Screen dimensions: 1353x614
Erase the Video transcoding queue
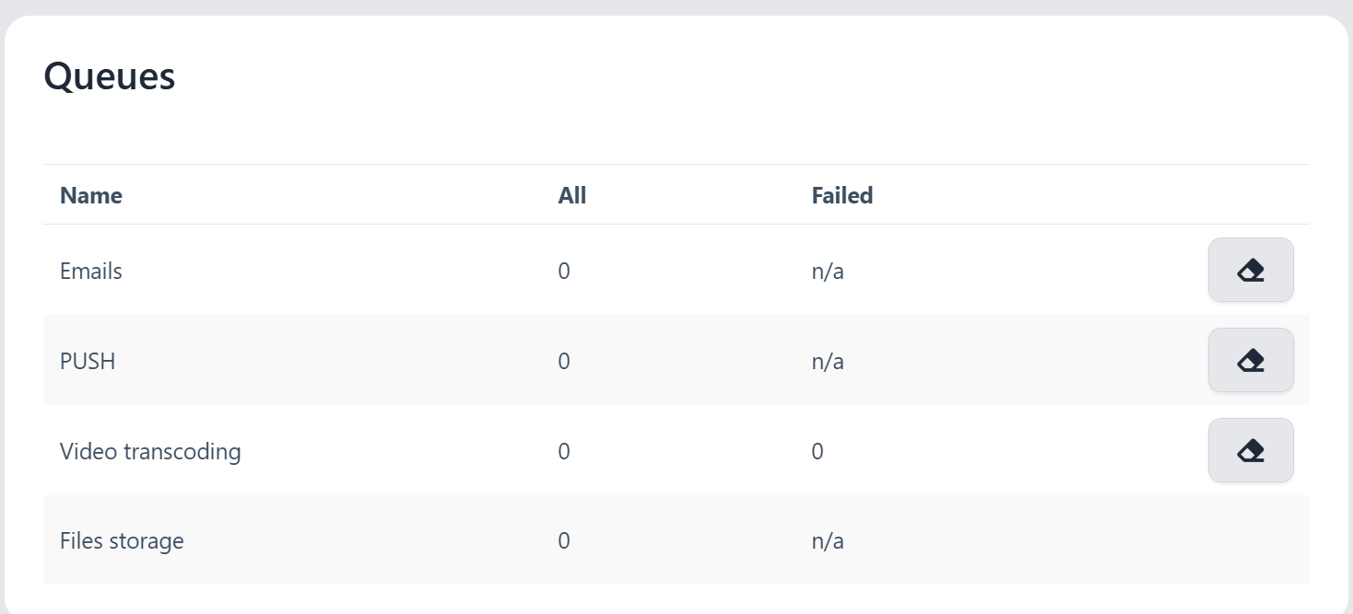pos(1251,451)
